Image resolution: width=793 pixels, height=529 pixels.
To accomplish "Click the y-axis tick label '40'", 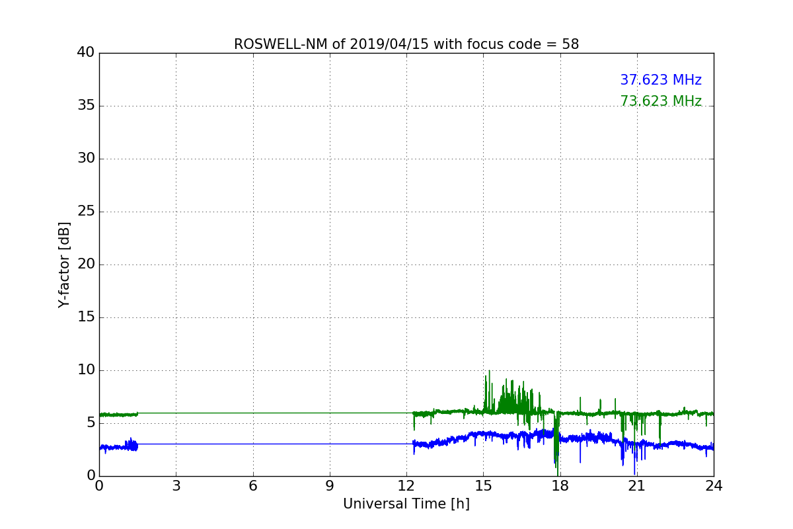I will 86,53.
